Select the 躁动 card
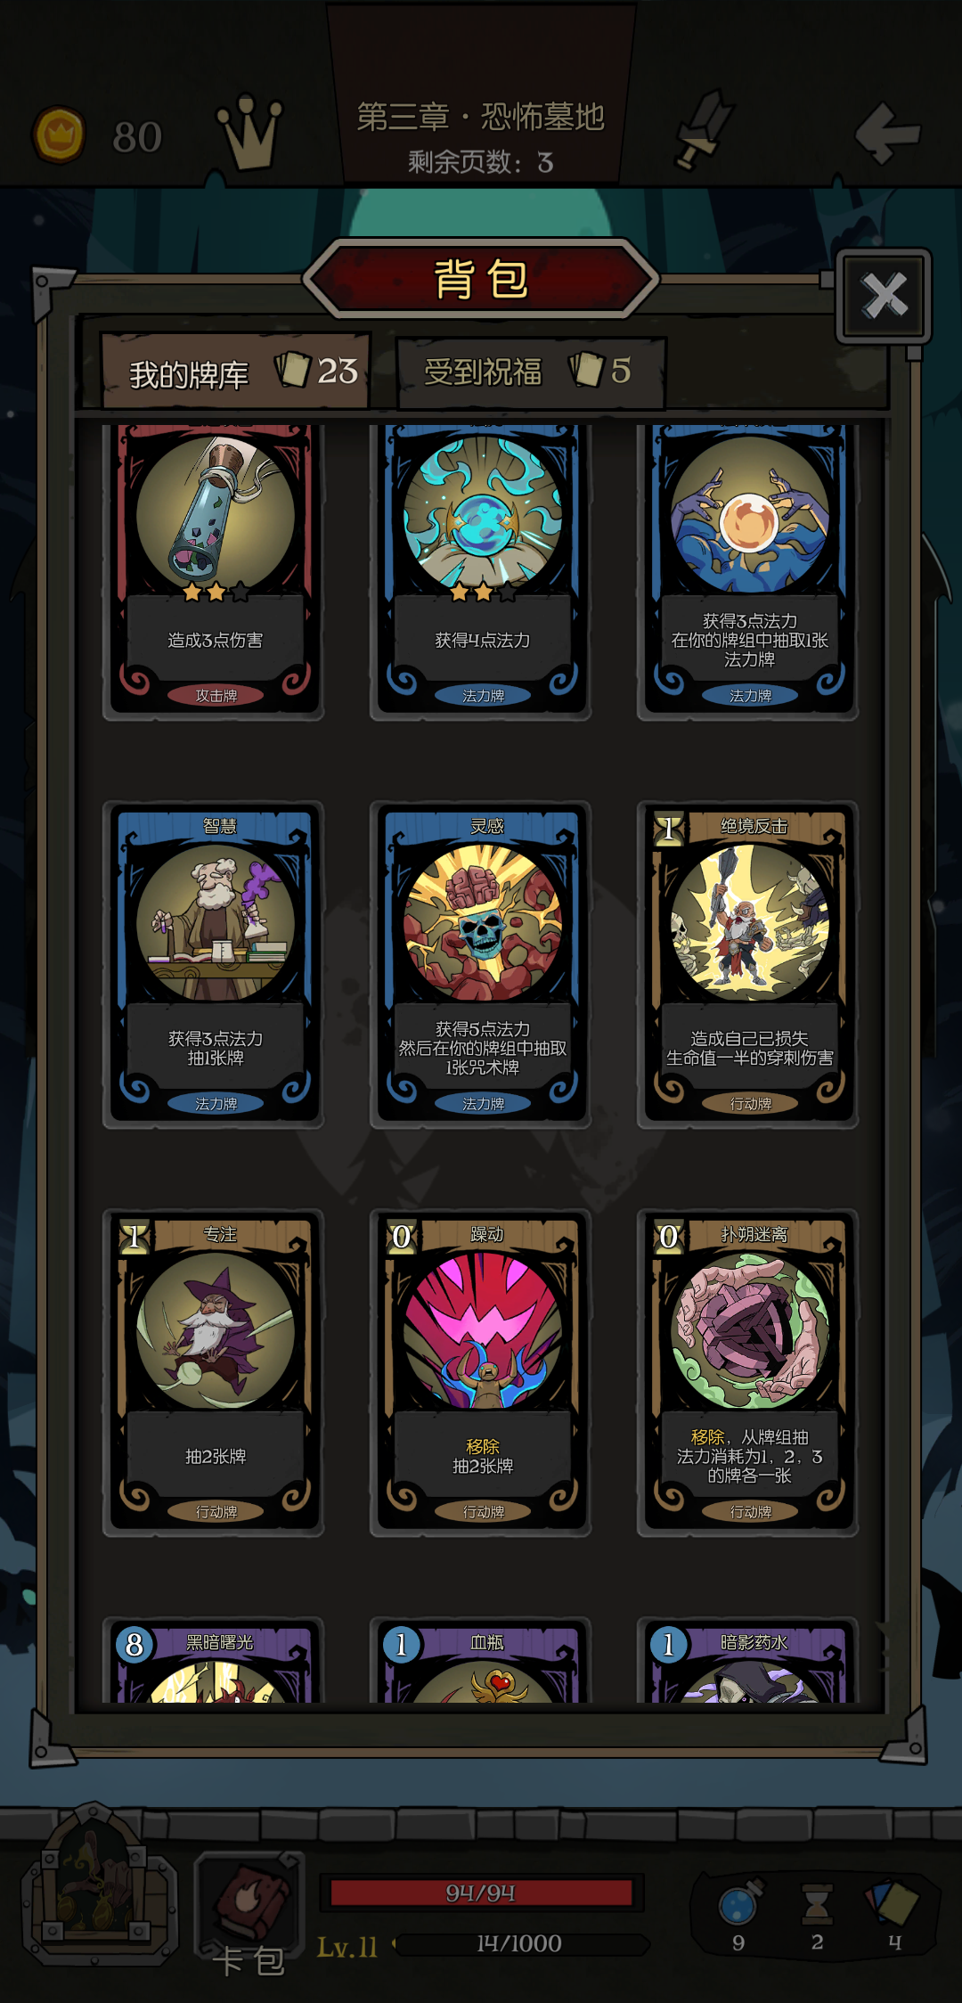The width and height of the screenshot is (962, 2003). pyautogui.click(x=481, y=1373)
